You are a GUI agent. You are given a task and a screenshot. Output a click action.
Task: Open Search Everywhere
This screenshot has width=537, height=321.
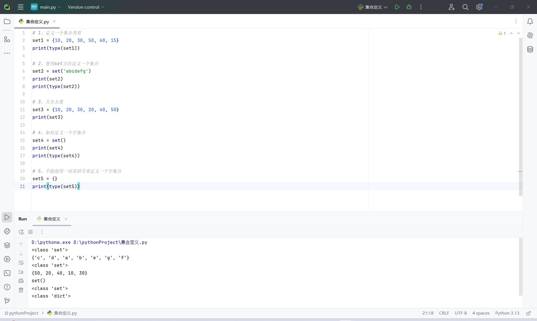coord(465,7)
